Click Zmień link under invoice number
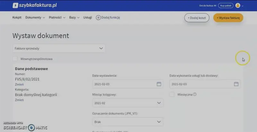Image resolution: width=257 pixels, height=132 pixels. 19,84
